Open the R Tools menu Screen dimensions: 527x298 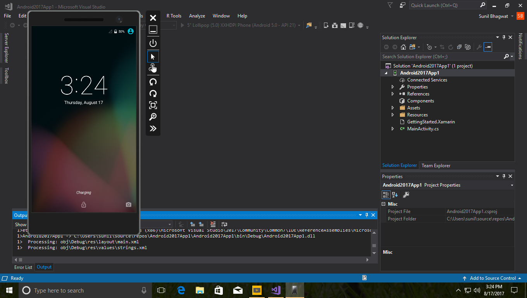pyautogui.click(x=174, y=16)
